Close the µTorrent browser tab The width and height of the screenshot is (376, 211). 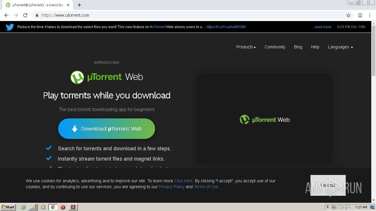[x=68, y=5]
